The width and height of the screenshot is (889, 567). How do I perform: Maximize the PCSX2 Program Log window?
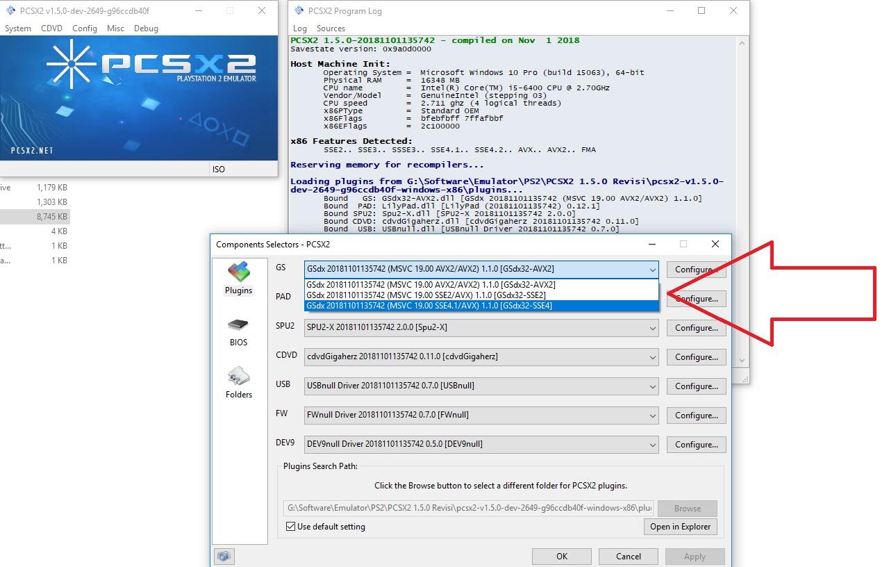click(701, 10)
